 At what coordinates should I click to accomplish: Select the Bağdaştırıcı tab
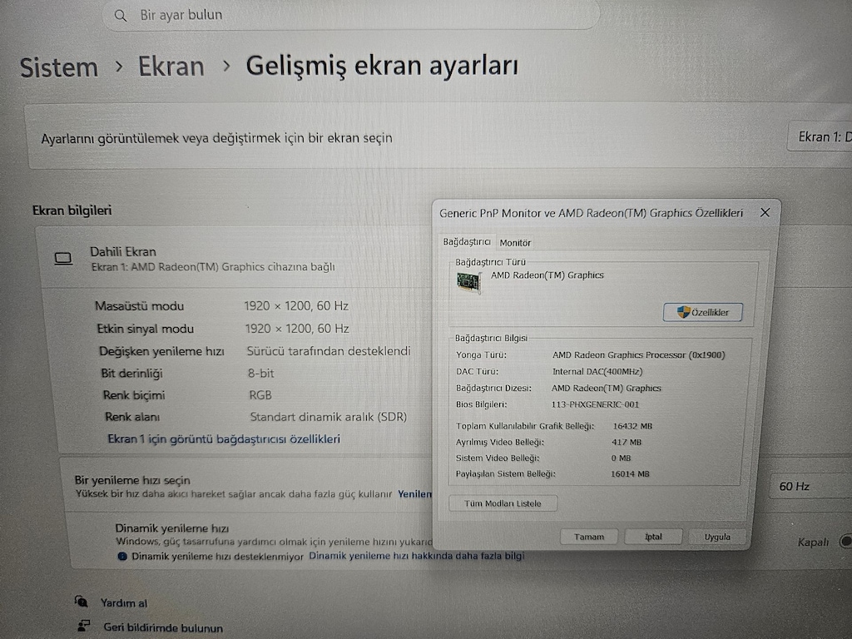click(467, 242)
